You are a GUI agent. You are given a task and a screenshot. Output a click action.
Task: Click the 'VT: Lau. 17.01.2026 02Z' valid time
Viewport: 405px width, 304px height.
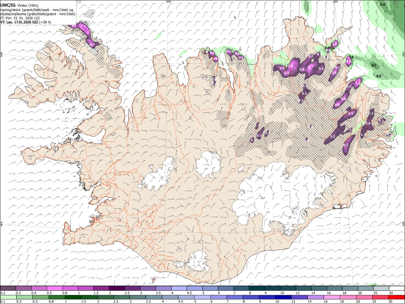tap(20, 22)
